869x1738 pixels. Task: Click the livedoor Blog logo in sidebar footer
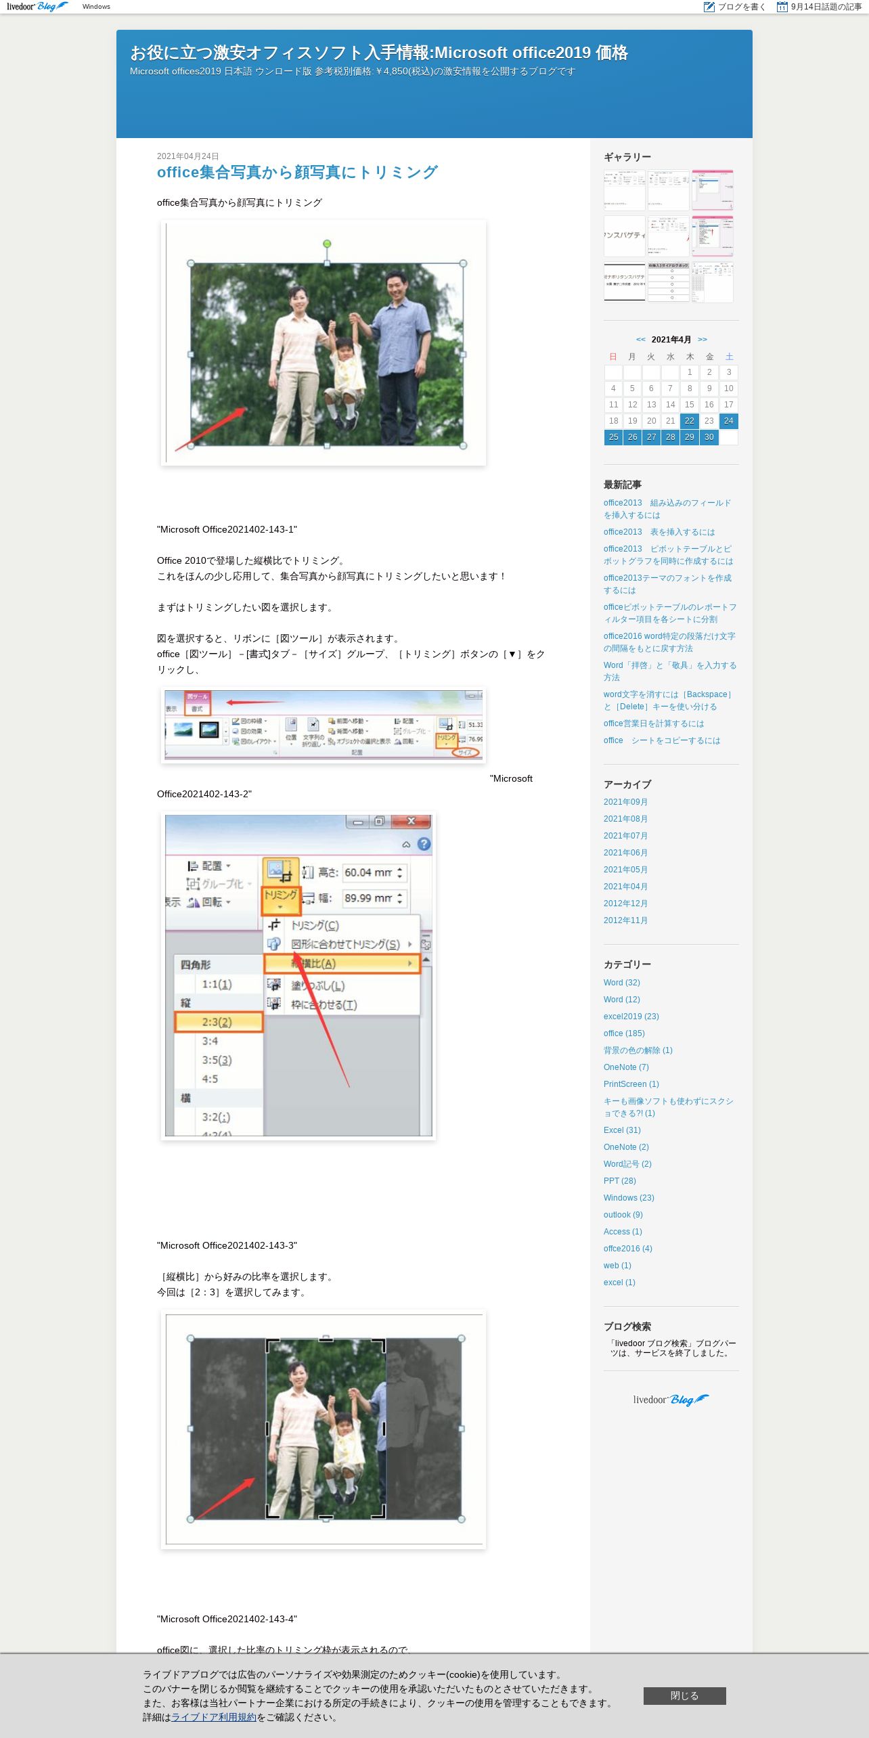(671, 1400)
